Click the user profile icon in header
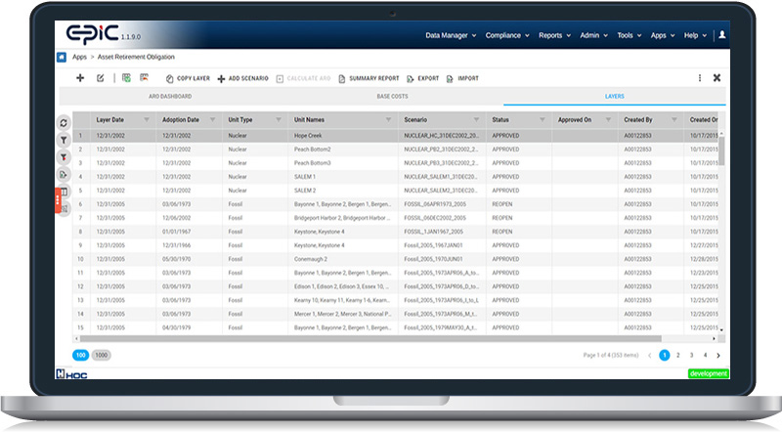This screenshot has height=432, width=782. [721, 35]
